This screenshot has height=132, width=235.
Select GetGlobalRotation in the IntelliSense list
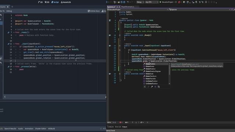point(156,84)
